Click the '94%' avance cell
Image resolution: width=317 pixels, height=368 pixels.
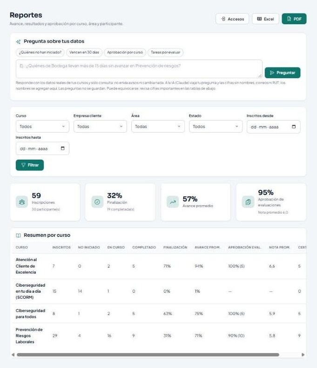pos(199,266)
